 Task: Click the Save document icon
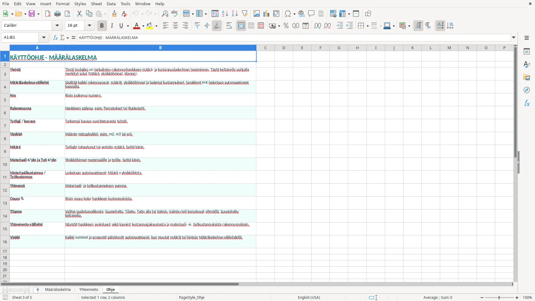32,14
